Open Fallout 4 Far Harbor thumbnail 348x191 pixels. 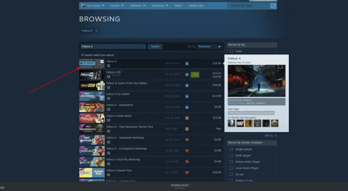coord(92,96)
